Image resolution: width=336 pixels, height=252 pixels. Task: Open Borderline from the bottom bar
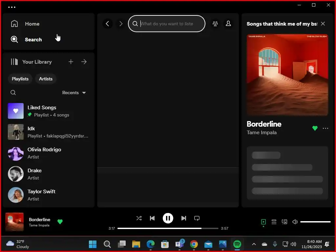[x=39, y=220]
